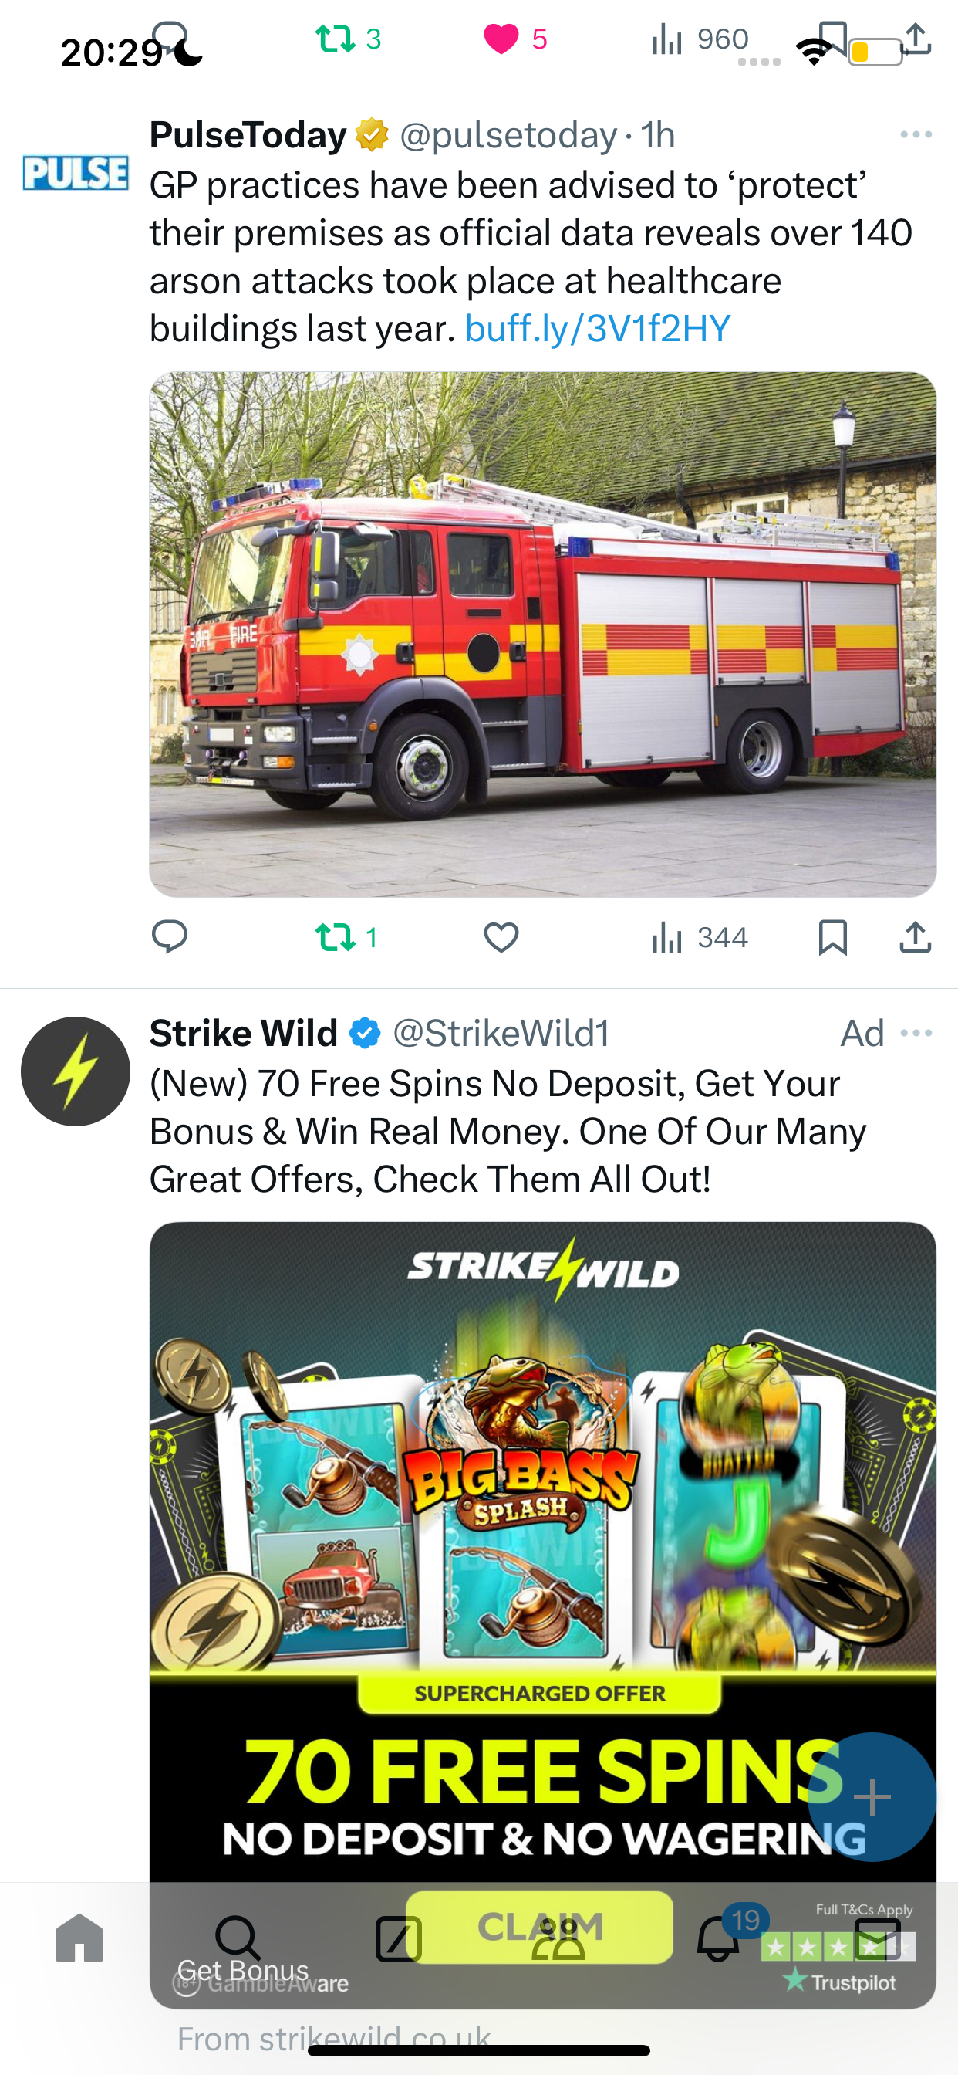View analytics showing 344 views
This screenshot has width=958, height=2075.
tap(700, 938)
